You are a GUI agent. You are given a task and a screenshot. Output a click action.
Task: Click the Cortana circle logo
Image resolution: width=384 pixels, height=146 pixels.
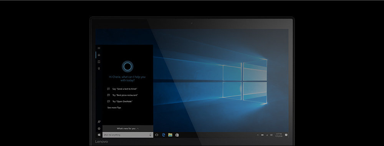click(x=127, y=66)
